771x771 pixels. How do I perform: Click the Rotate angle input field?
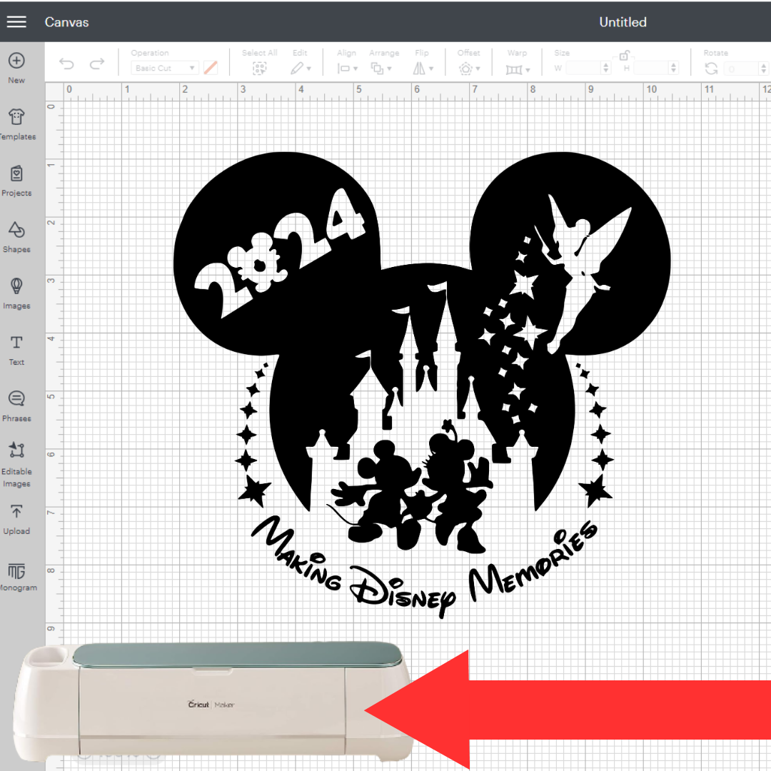point(742,69)
